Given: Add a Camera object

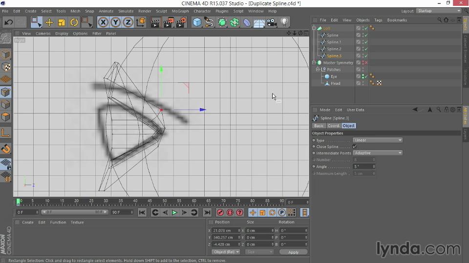Looking at the screenshot, I should click(272, 22).
